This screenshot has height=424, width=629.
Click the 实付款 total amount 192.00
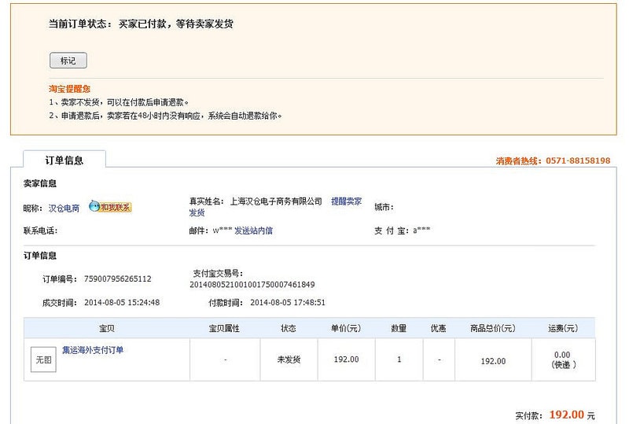[566, 415]
